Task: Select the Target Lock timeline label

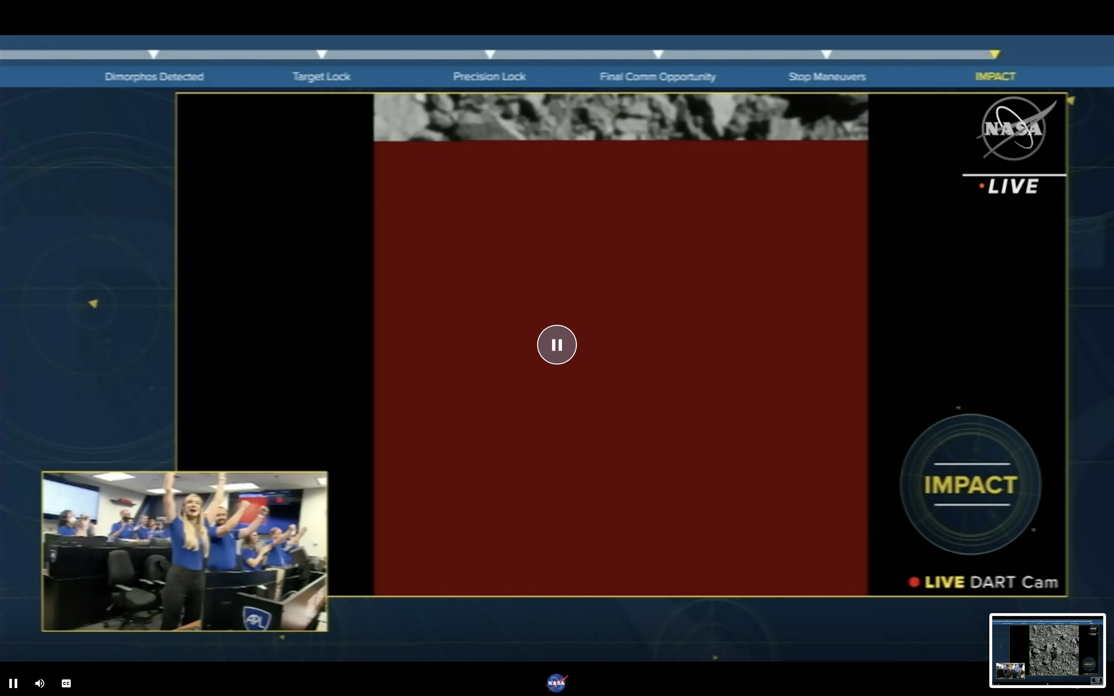Action: [321, 77]
